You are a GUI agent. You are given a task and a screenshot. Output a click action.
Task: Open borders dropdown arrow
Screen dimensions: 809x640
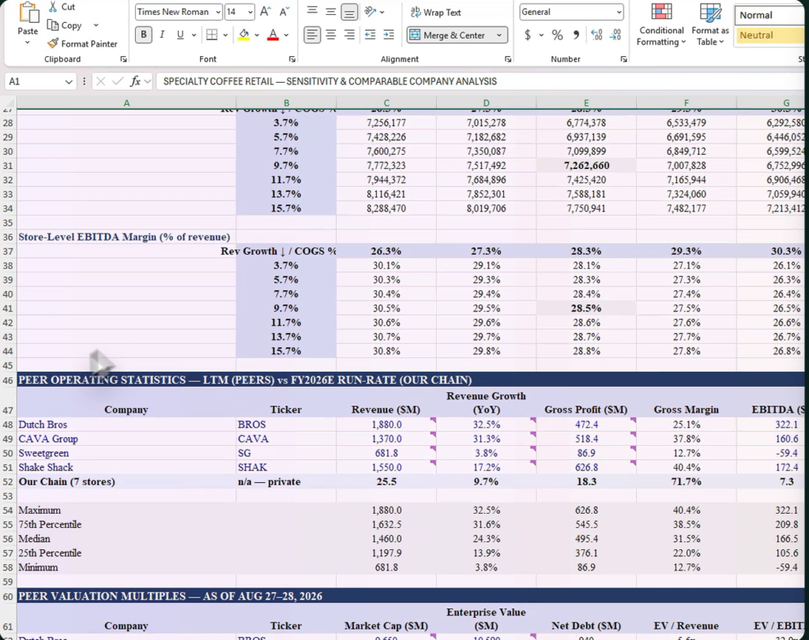click(x=225, y=35)
